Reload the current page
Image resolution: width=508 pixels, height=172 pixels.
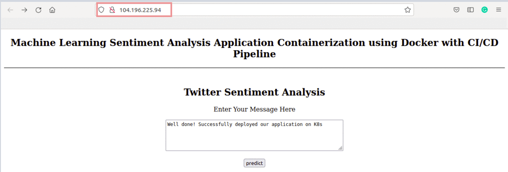point(38,10)
